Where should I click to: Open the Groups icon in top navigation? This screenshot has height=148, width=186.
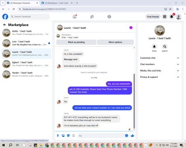point(109,17)
